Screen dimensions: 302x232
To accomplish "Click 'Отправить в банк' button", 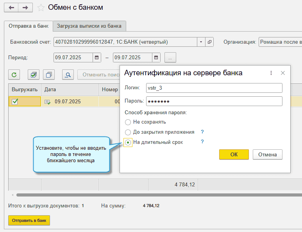I will pyautogui.click(x=29, y=220).
